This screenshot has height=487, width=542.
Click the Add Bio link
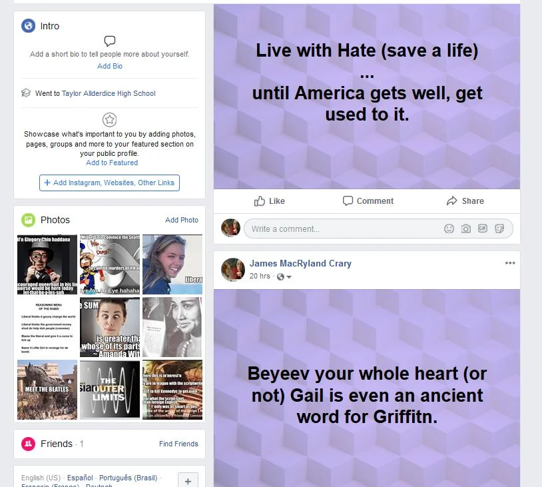(110, 66)
